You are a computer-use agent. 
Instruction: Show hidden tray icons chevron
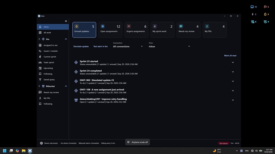(237, 151)
